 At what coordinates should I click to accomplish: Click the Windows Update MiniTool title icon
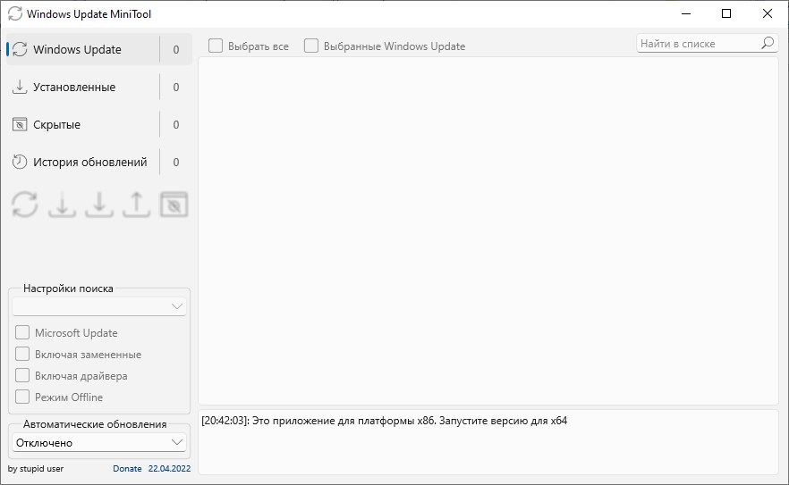click(x=15, y=13)
